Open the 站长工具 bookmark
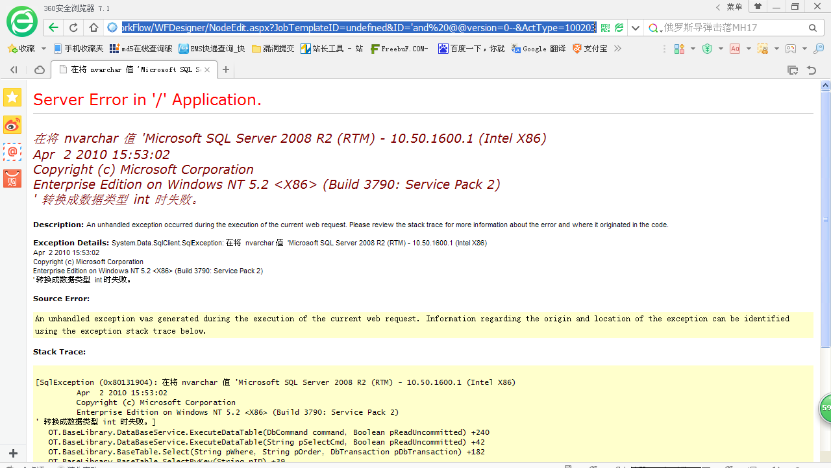 (x=331, y=49)
